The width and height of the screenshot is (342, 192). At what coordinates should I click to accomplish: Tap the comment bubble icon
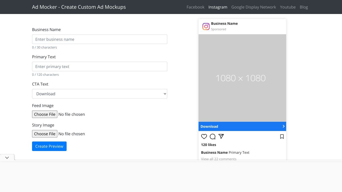point(213,136)
